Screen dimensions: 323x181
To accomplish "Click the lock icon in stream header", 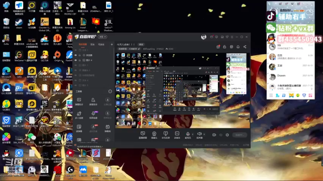I will pyautogui.click(x=224, y=47).
